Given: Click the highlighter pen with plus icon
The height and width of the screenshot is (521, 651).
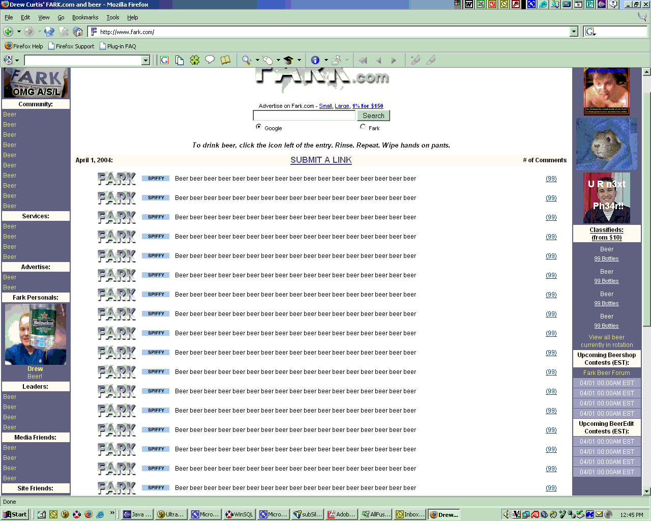Looking at the screenshot, I should [x=415, y=60].
